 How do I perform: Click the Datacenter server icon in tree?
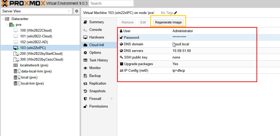7,19
